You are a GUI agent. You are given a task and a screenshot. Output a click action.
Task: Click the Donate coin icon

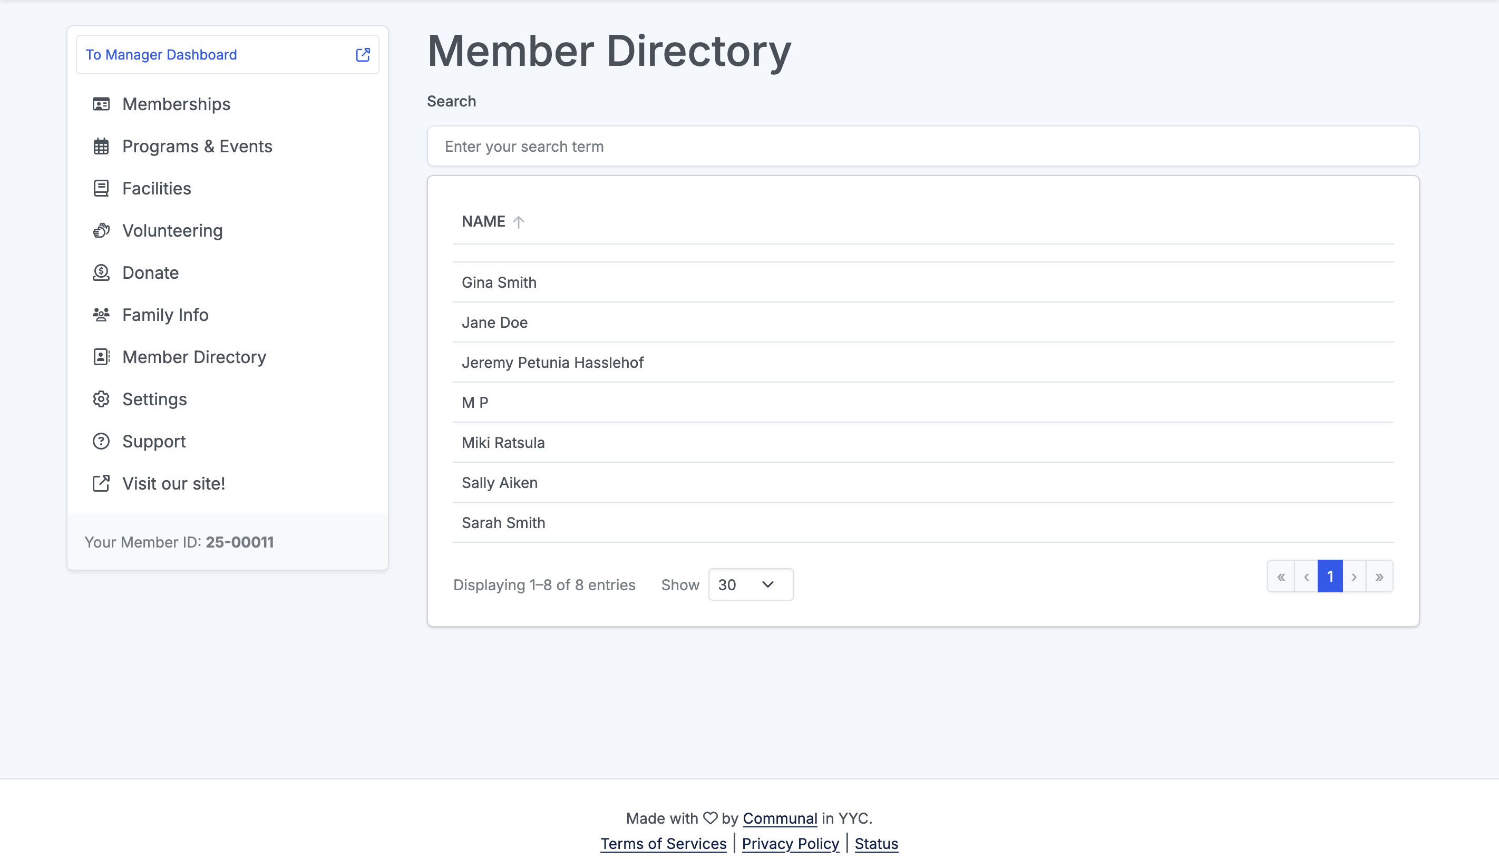click(101, 272)
